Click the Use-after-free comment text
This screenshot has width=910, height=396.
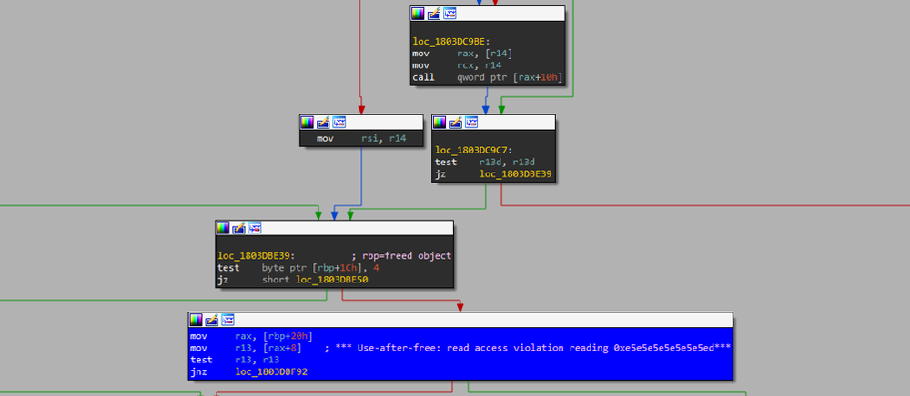(x=527, y=348)
